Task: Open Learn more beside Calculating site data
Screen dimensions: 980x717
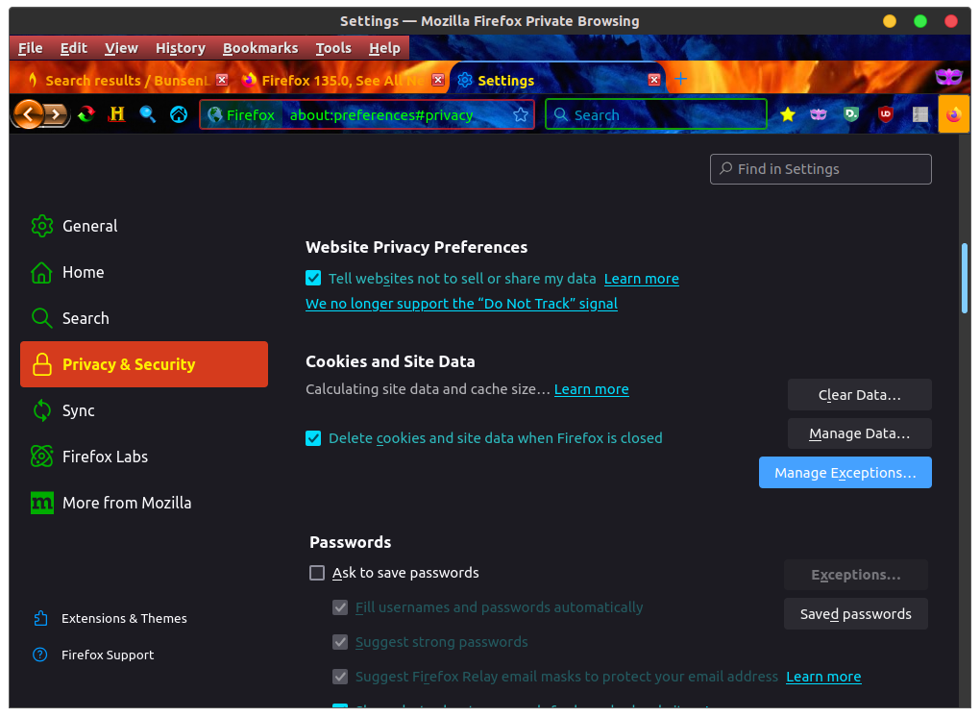Action: [591, 389]
